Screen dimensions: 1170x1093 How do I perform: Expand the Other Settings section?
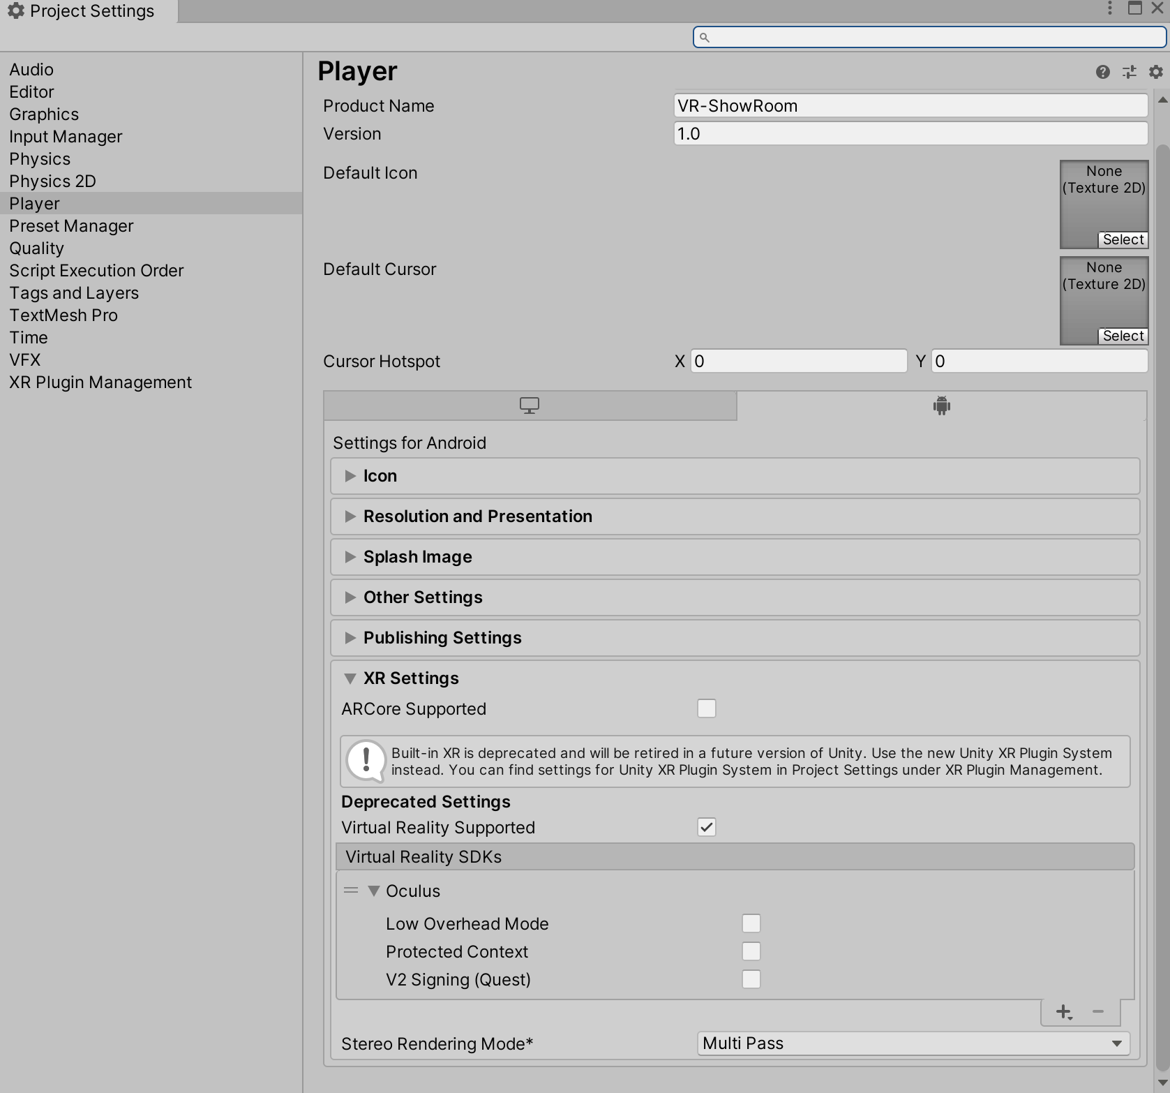click(735, 597)
